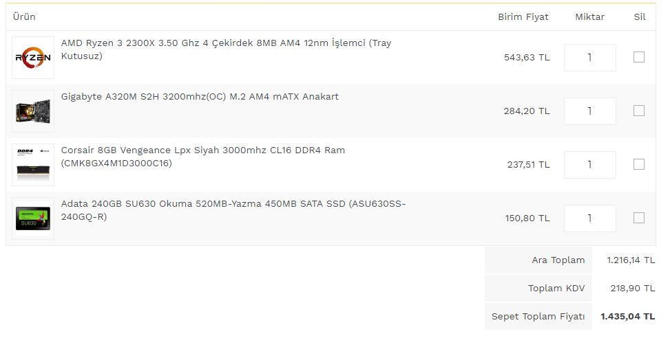
Task: Click the Miktar column header
Action: [589, 17]
